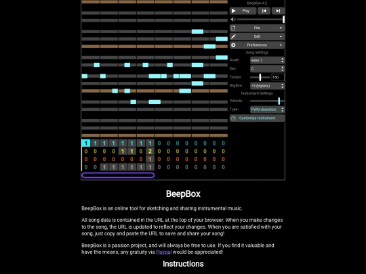The image size is (366, 274).
Task: Open the instrument Type dropdown
Action: 267,110
